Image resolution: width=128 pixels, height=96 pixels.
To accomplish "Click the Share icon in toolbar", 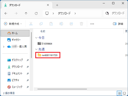I will pos(71,24).
